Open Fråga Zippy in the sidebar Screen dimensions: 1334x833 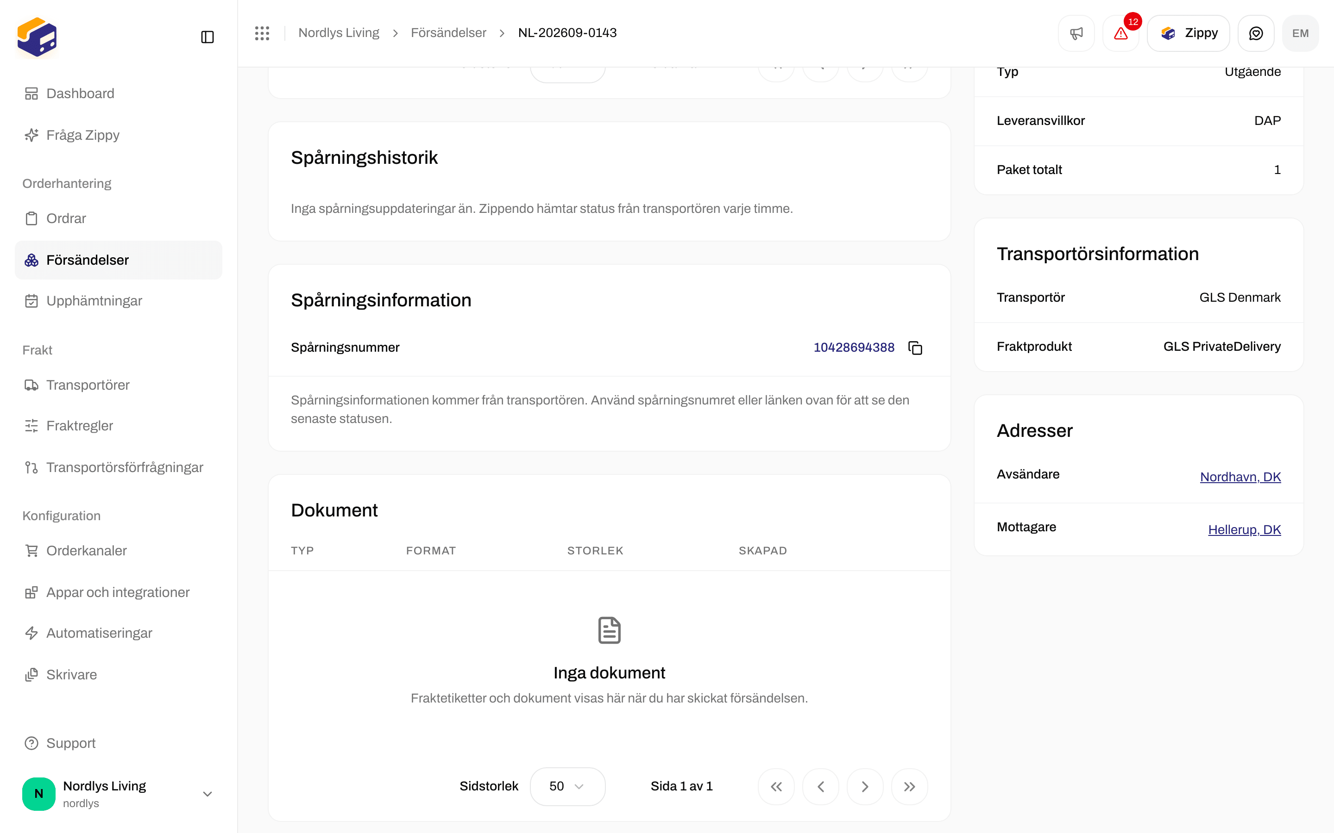[119, 135]
